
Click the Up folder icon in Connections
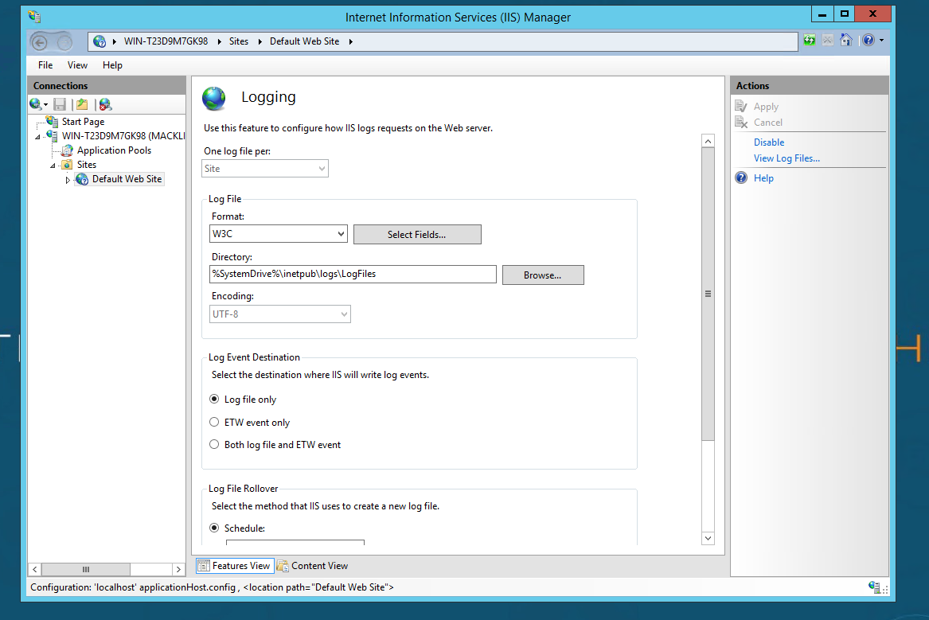pyautogui.click(x=82, y=105)
